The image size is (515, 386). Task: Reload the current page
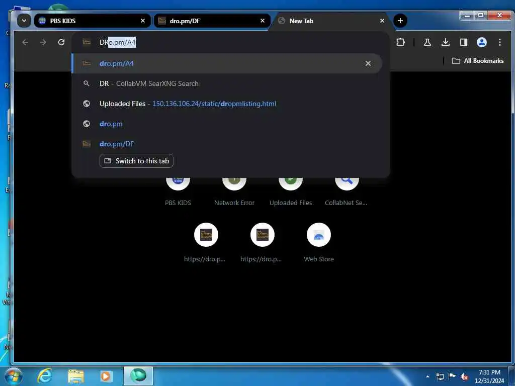point(61,42)
